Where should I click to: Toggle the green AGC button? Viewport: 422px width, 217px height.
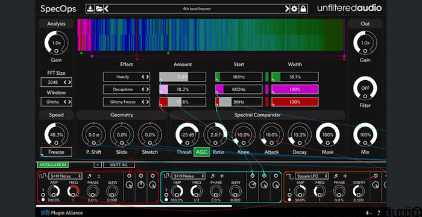(202, 152)
